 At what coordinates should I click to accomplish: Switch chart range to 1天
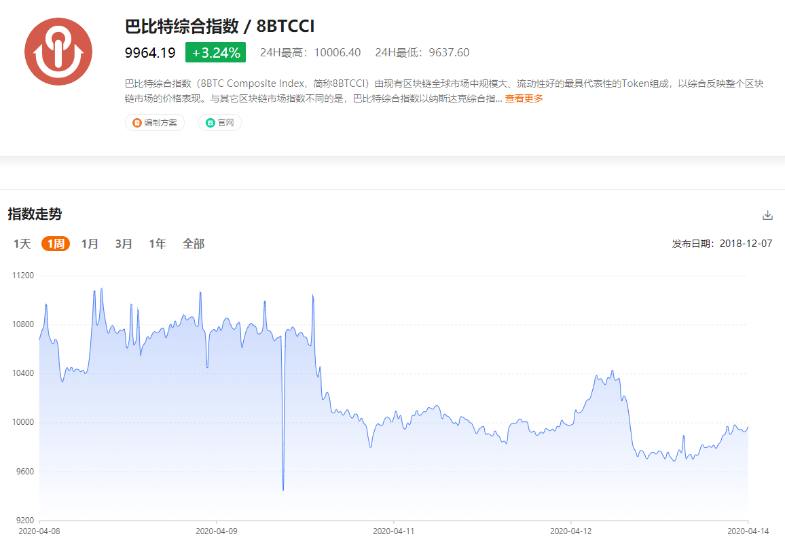22,244
